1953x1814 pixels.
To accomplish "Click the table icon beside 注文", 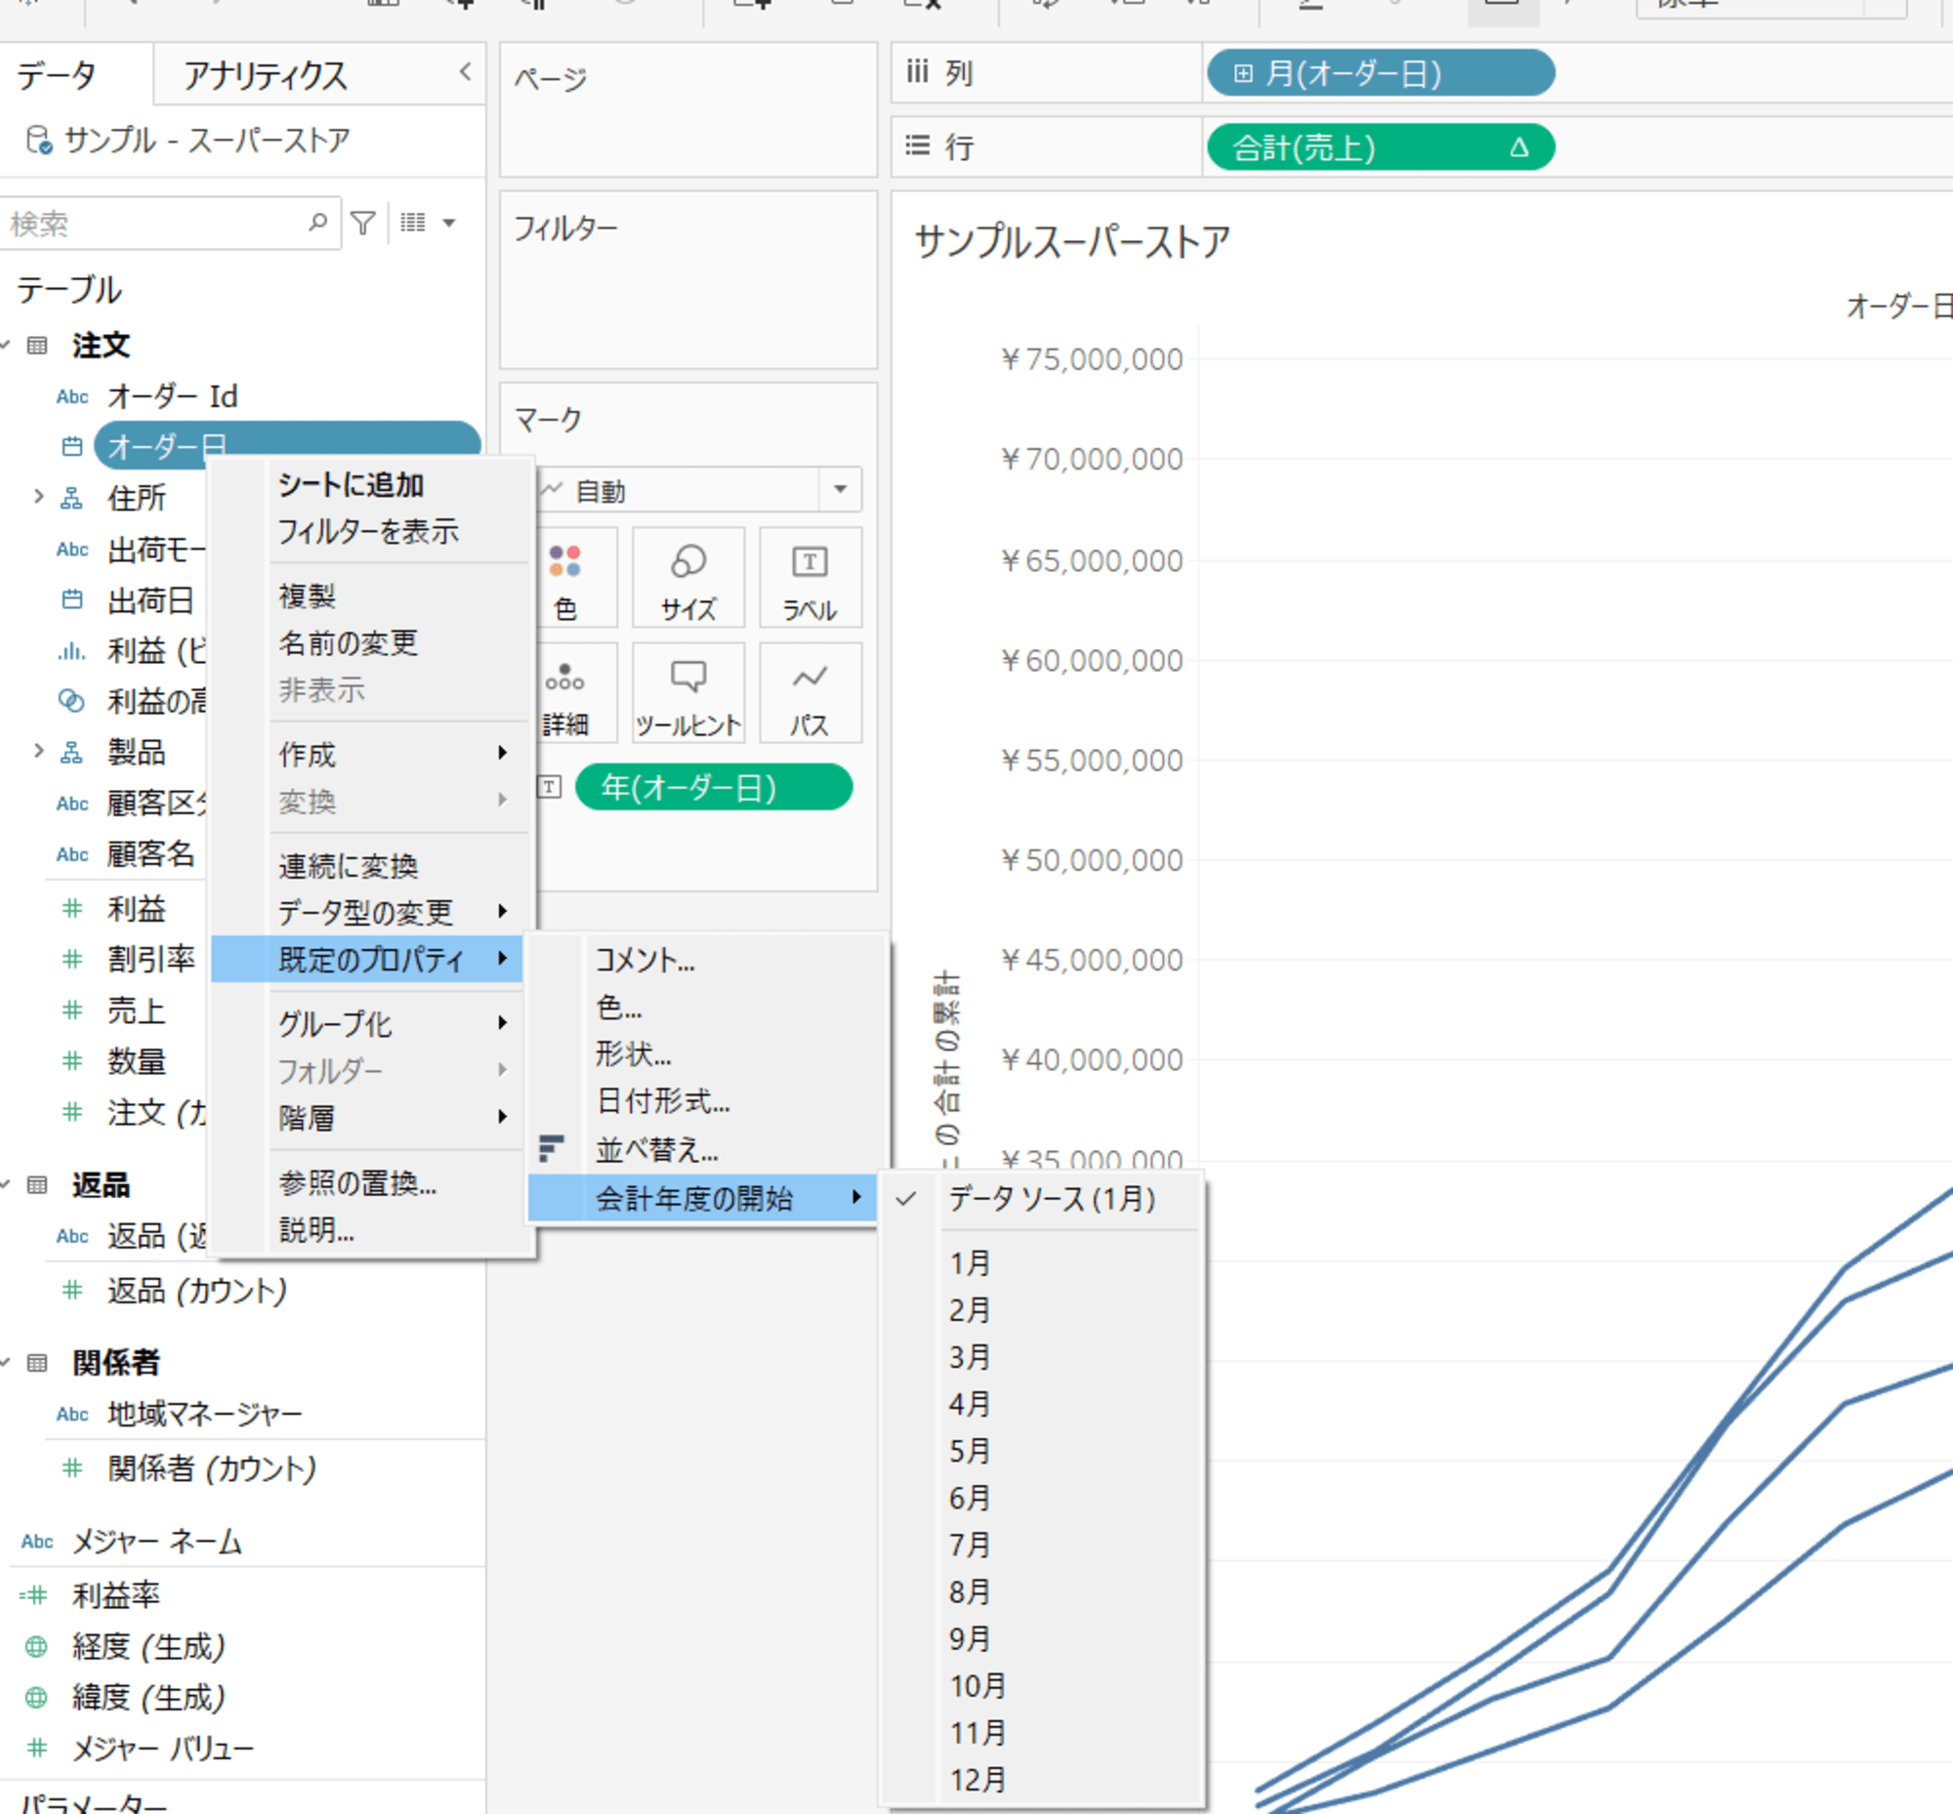I will [x=37, y=346].
